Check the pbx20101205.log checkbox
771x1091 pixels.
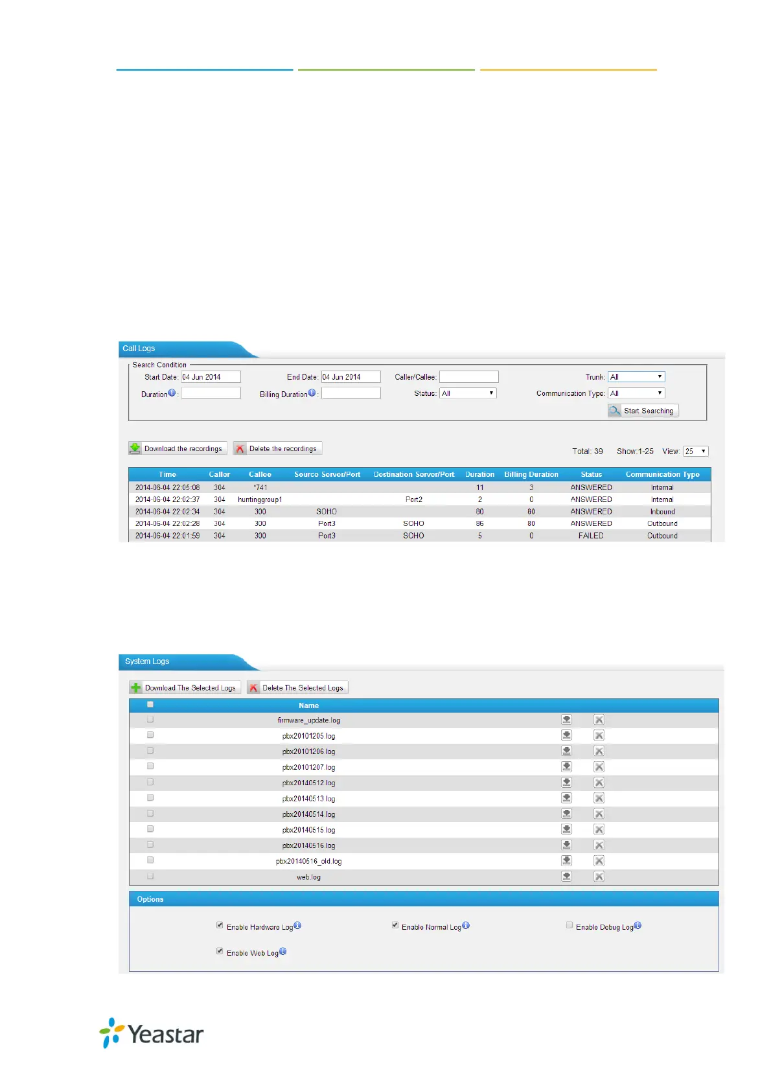point(150,735)
